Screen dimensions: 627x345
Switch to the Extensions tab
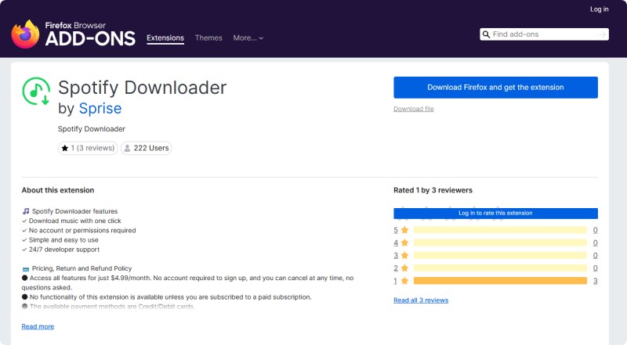click(x=165, y=38)
